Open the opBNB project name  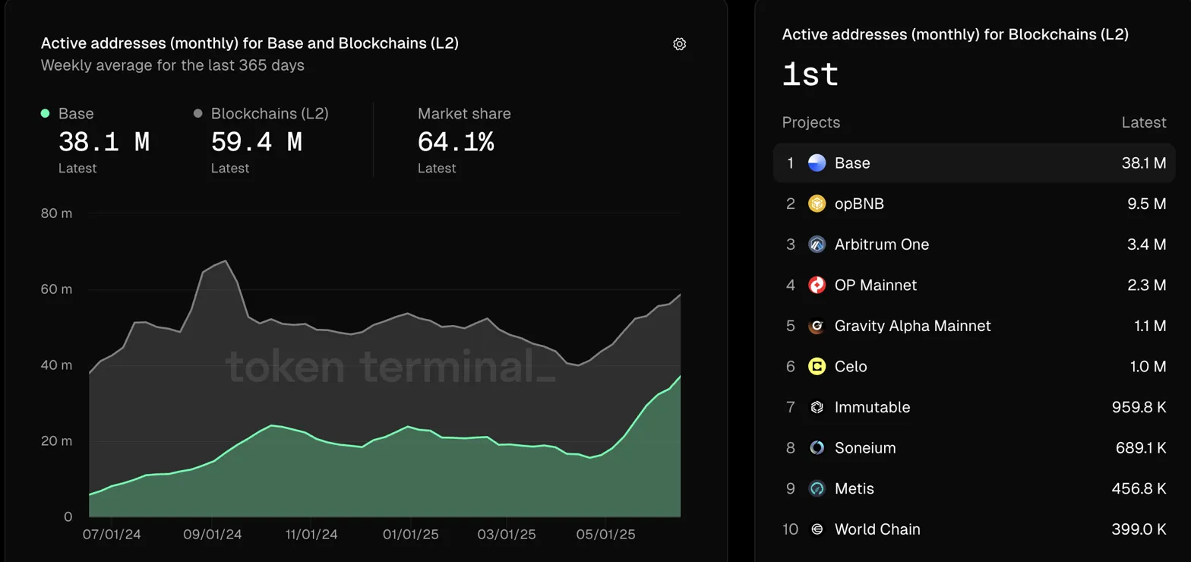click(x=859, y=204)
